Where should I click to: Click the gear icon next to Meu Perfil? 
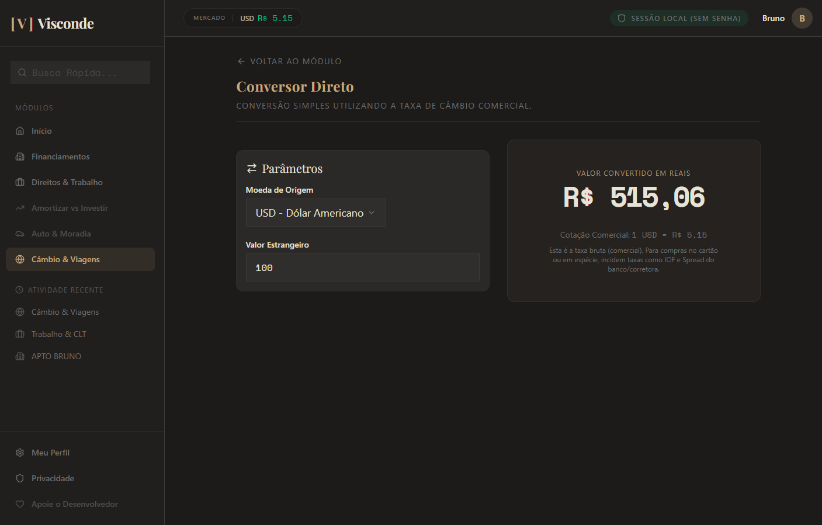pos(20,453)
